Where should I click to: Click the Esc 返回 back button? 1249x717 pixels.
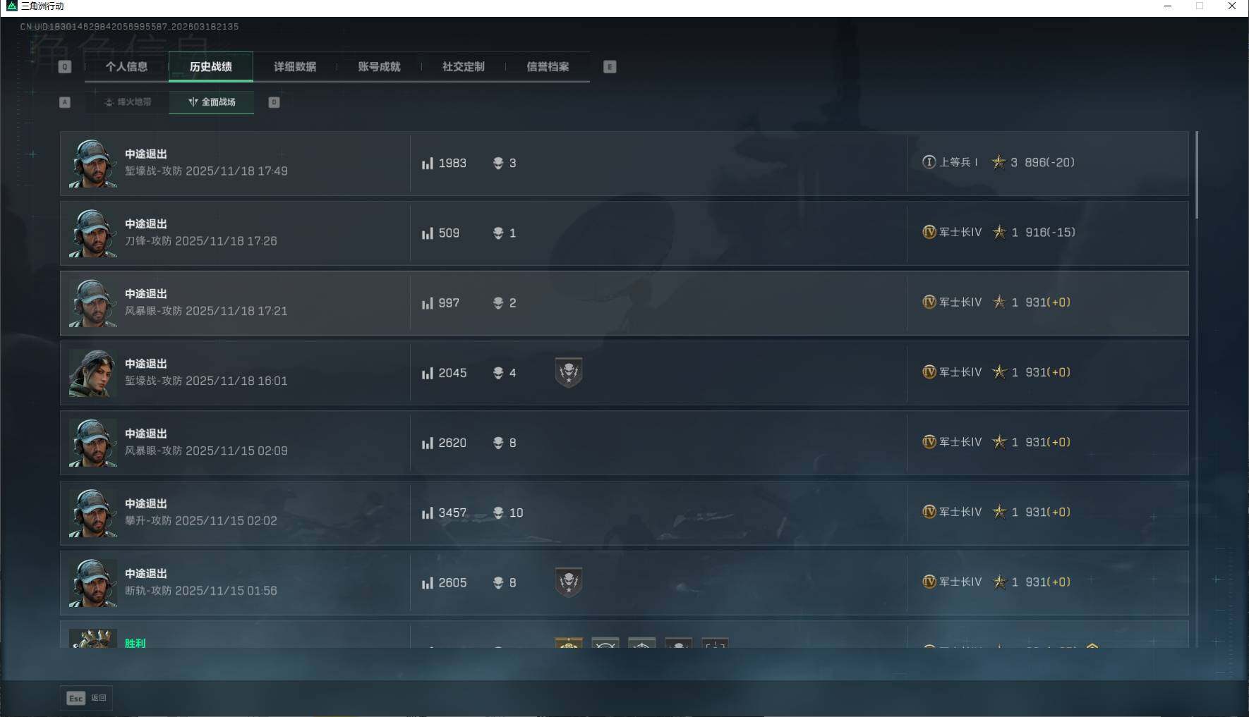87,698
